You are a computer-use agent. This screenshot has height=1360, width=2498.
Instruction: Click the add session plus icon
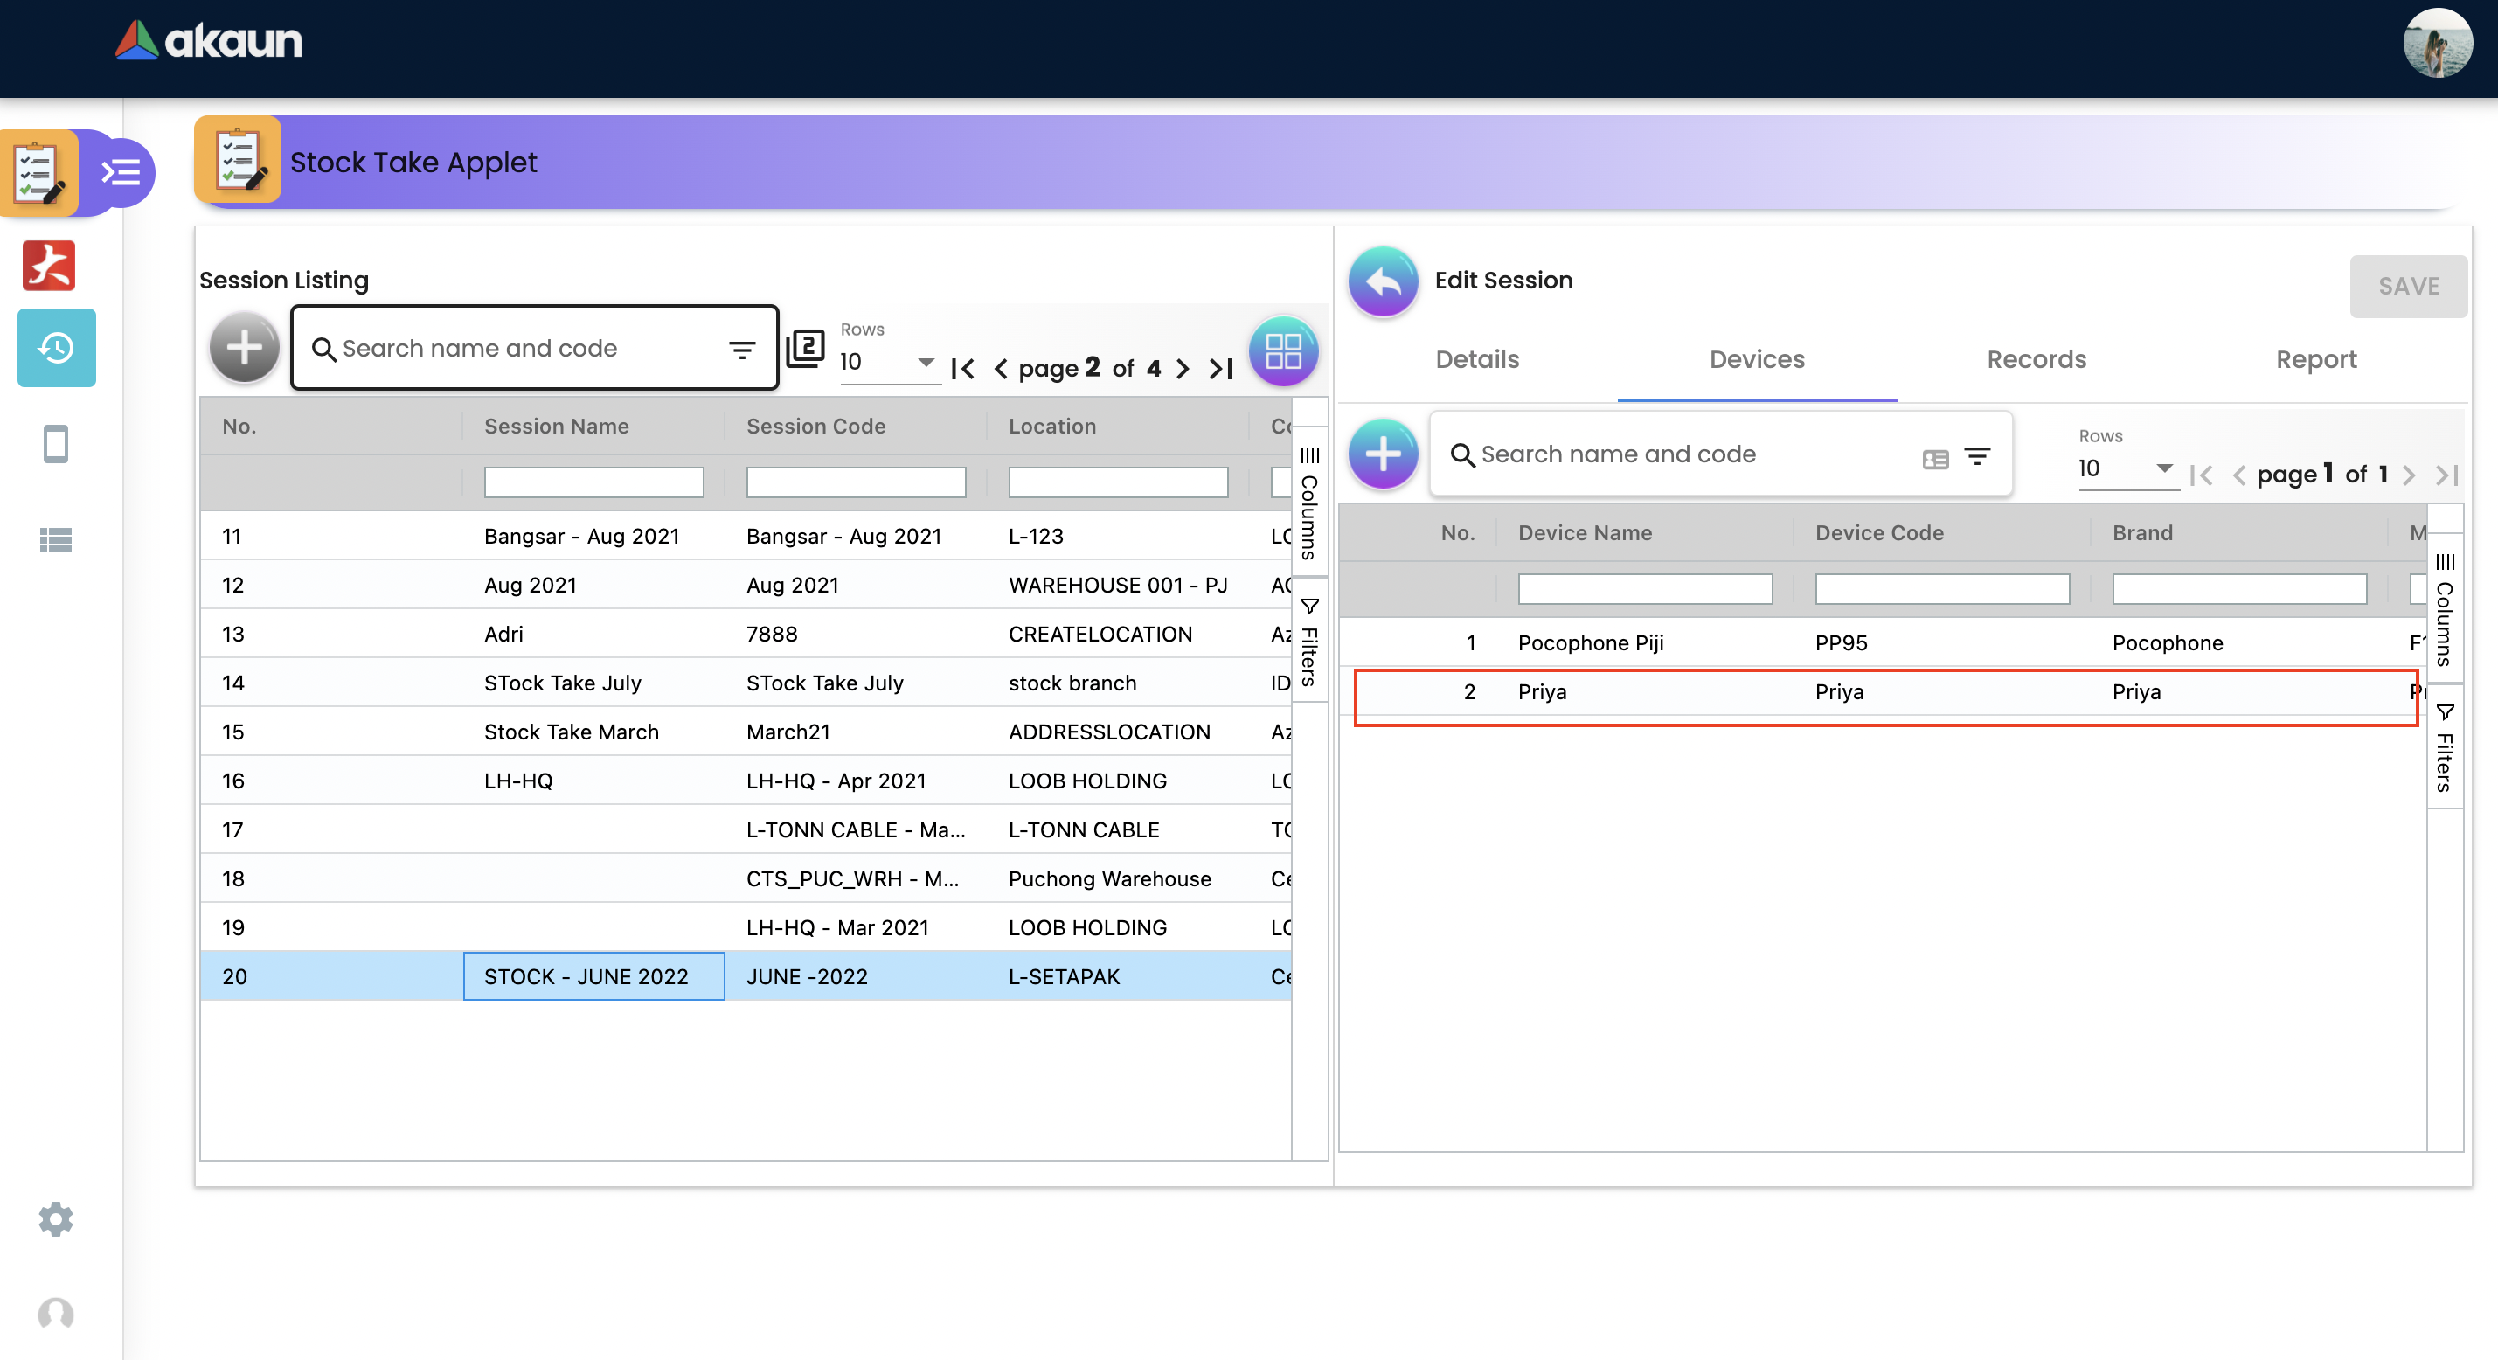coord(245,347)
